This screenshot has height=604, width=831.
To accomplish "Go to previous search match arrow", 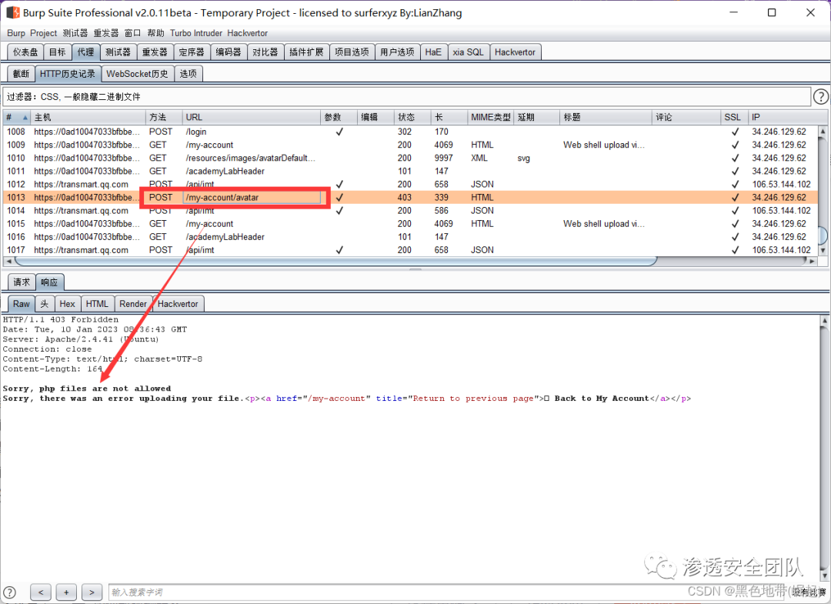I will pyautogui.click(x=41, y=592).
